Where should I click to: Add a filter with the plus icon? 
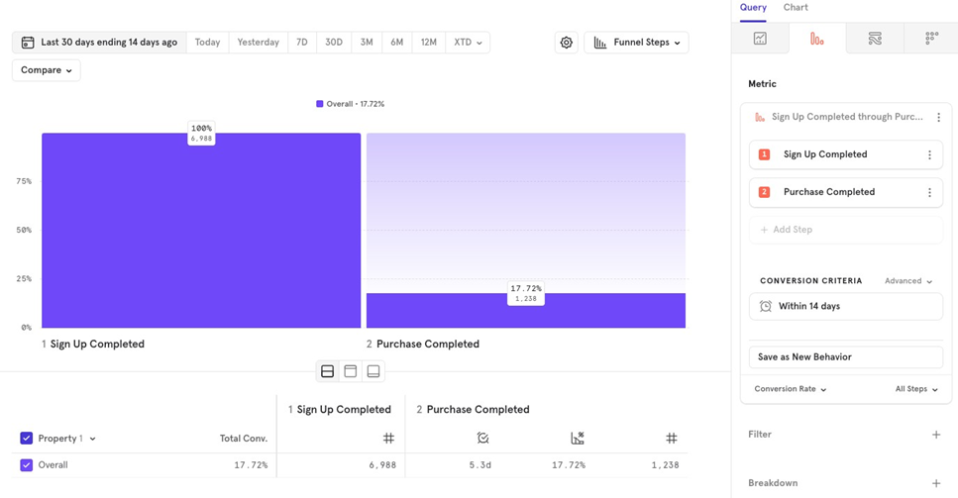coord(935,435)
